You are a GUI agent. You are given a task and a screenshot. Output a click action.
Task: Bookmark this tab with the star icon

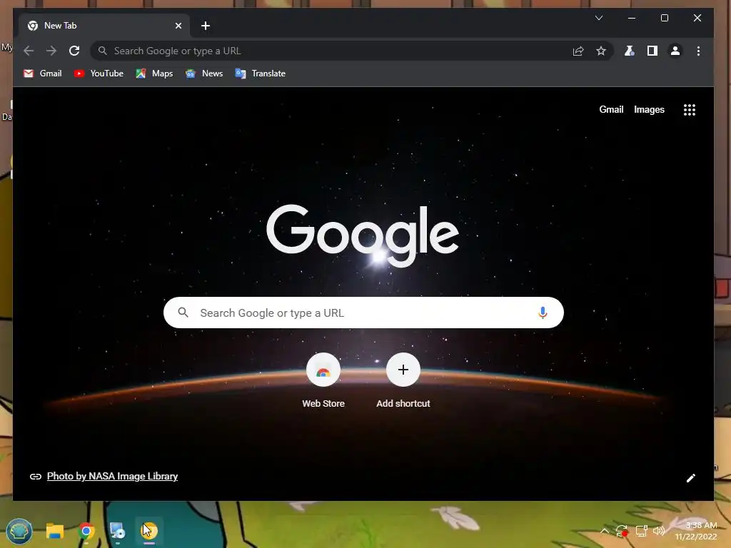(x=601, y=51)
